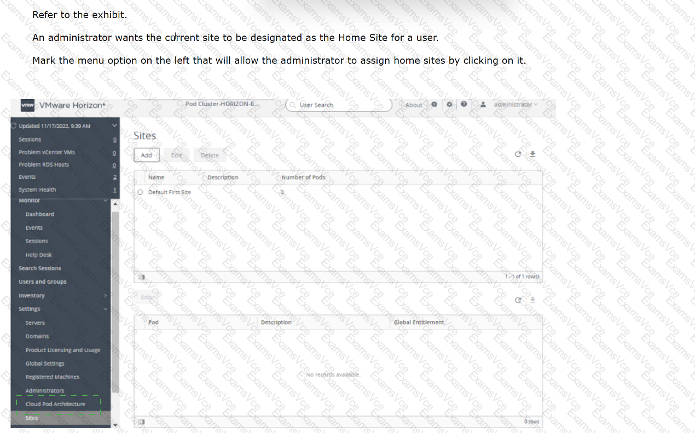Click inside the User Search field
The width and height of the screenshot is (695, 433).
(339, 105)
